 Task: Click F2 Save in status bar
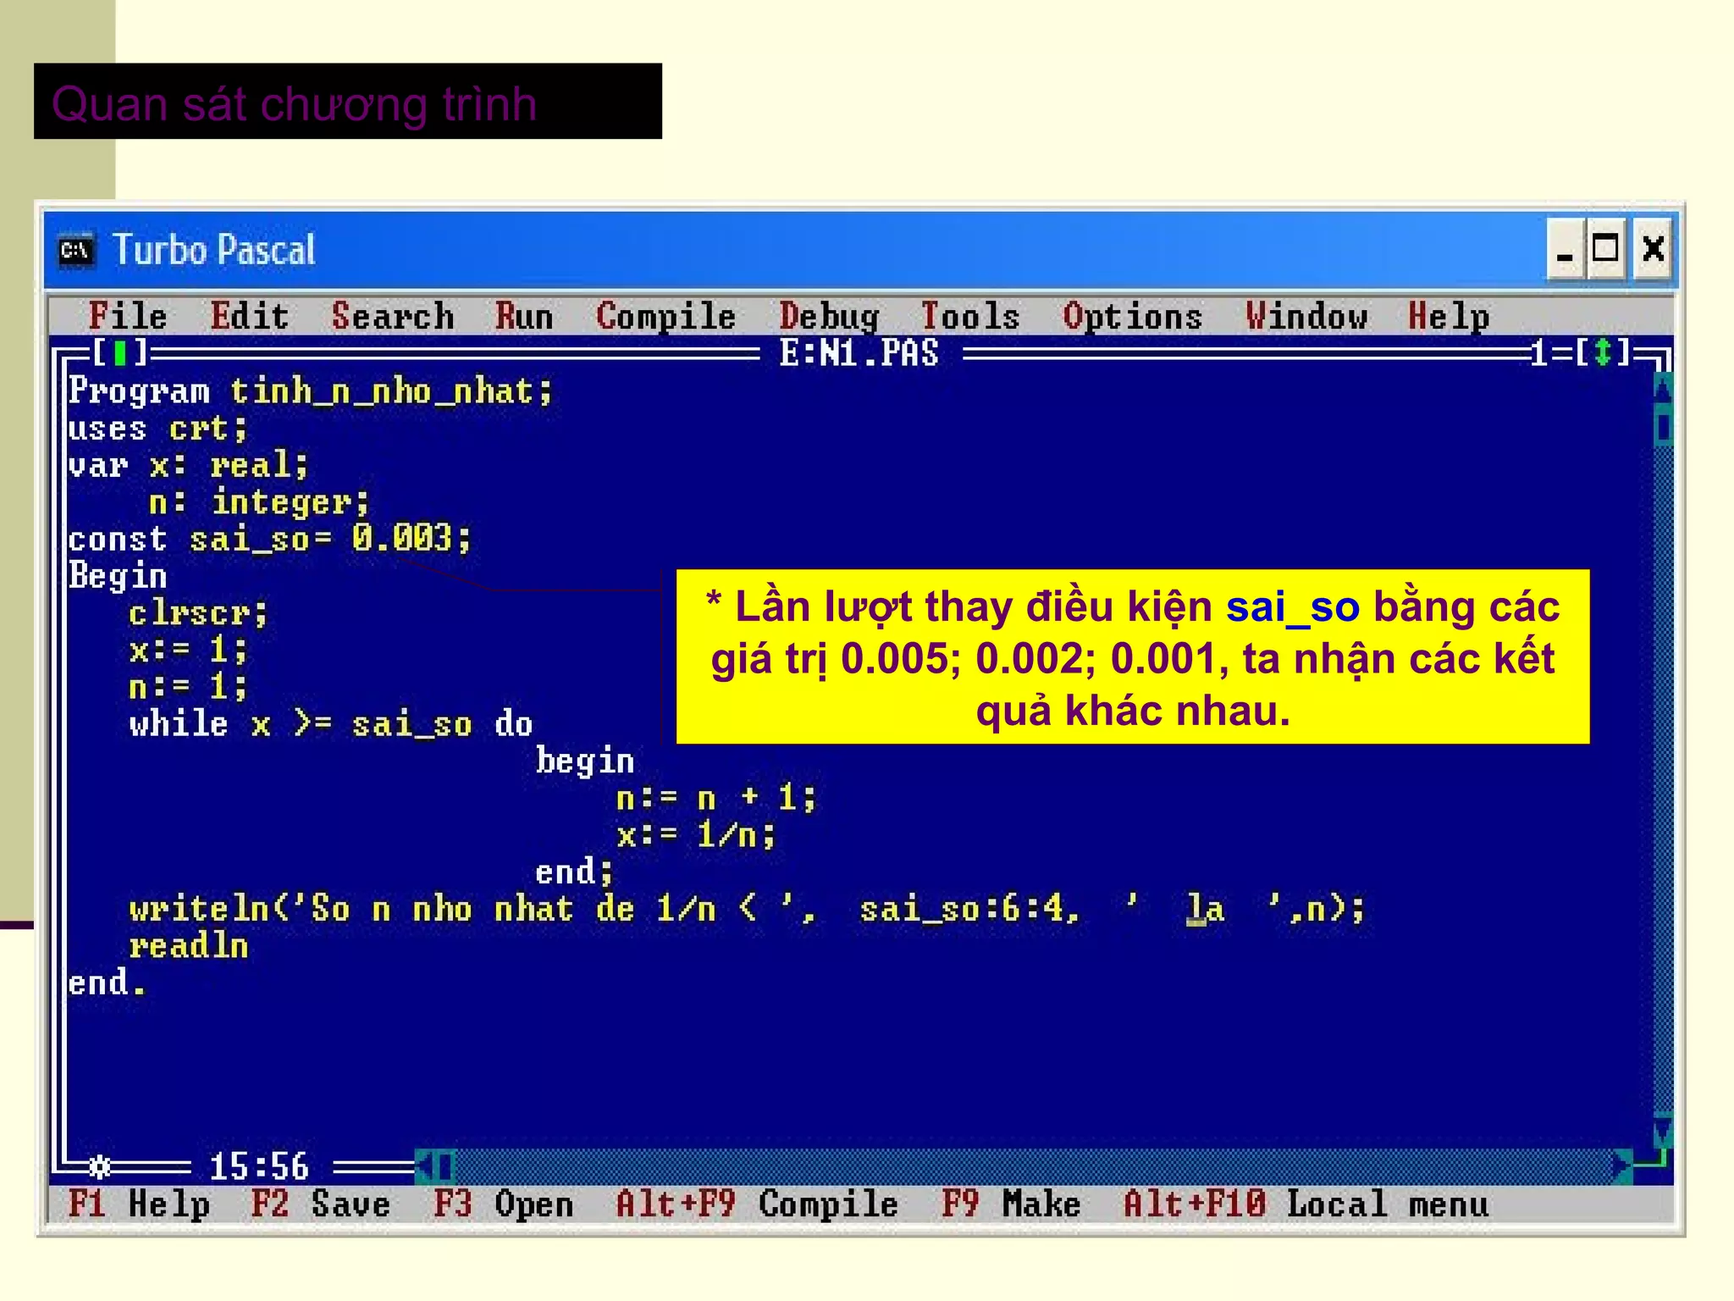[321, 1204]
